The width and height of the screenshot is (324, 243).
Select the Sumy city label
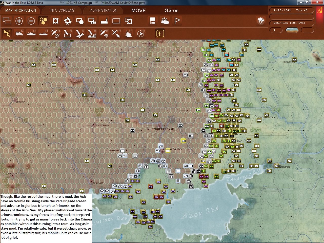tap(145, 44)
